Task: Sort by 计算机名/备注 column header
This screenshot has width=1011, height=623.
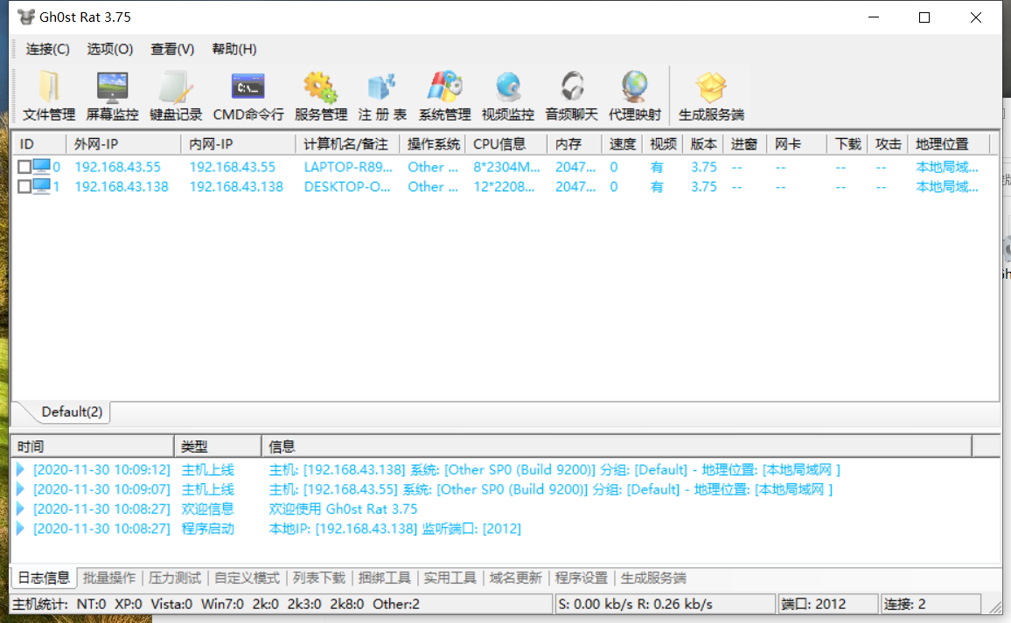Action: 347,144
